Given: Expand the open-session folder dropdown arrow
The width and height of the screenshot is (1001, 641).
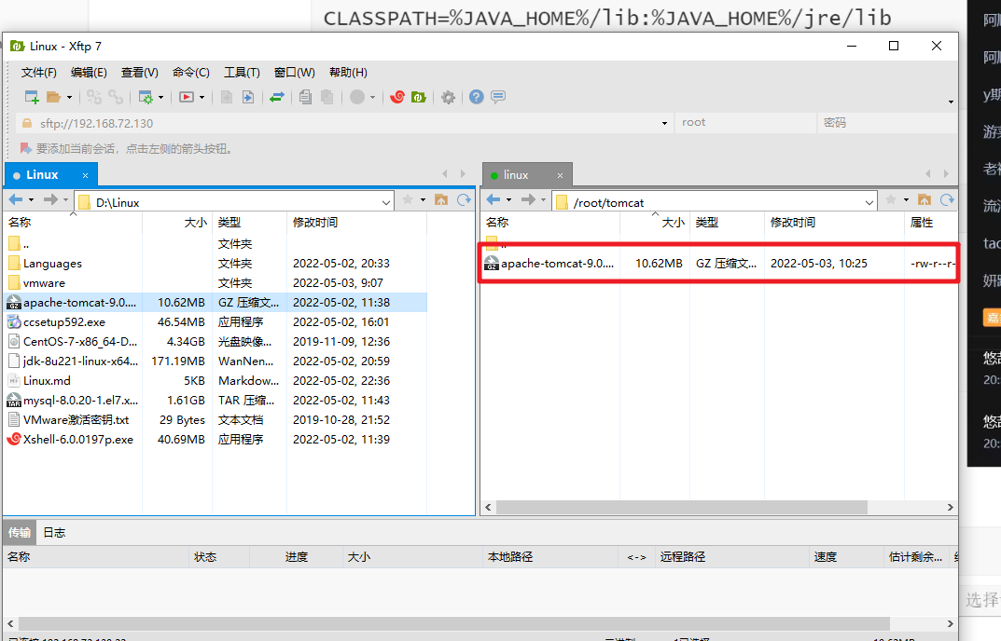Looking at the screenshot, I should coord(69,98).
